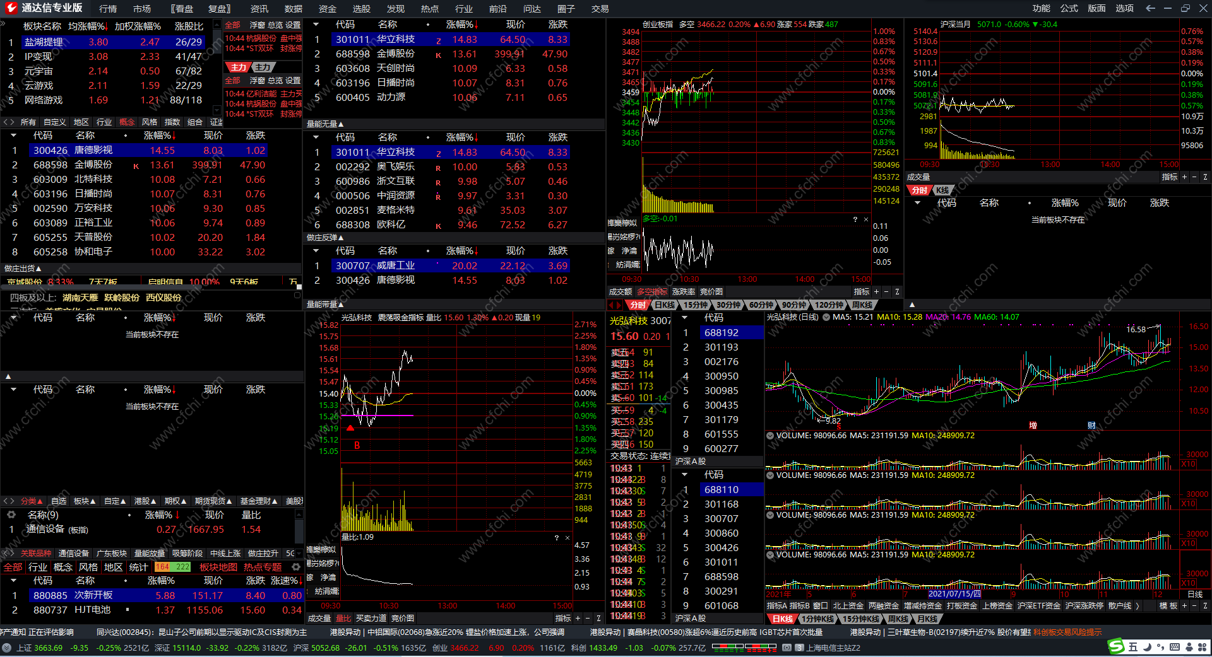Click the camera icon in the status bar
Image resolution: width=1212 pixels, height=657 pixels.
(x=787, y=648)
